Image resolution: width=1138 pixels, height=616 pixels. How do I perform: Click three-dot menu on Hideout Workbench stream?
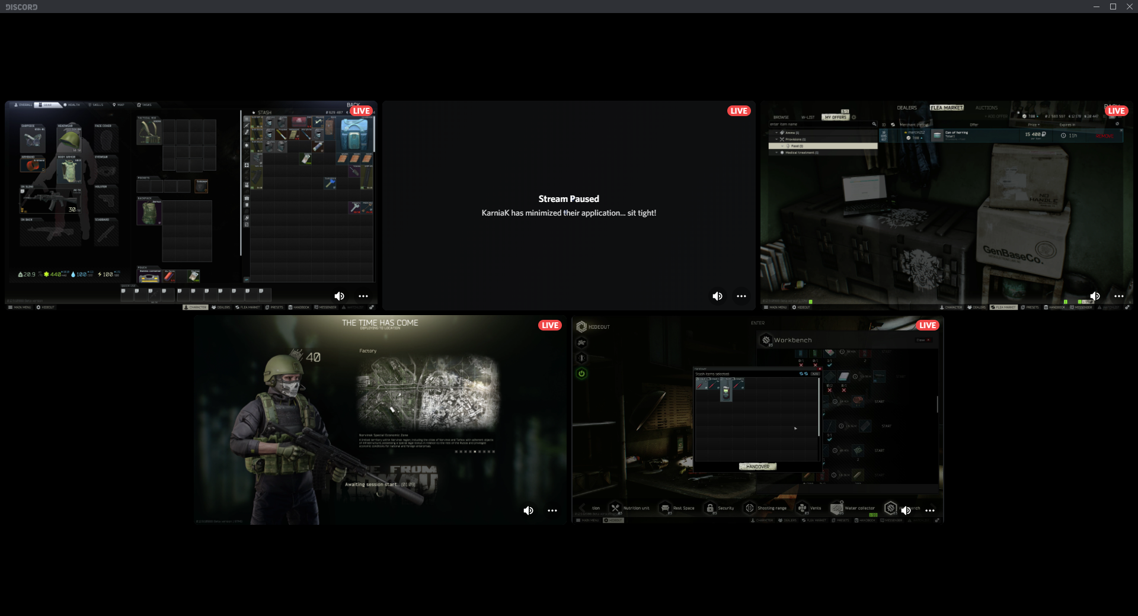coord(930,511)
